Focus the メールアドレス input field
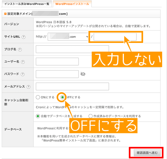This screenshot has height=159, width=167. pos(72,86)
